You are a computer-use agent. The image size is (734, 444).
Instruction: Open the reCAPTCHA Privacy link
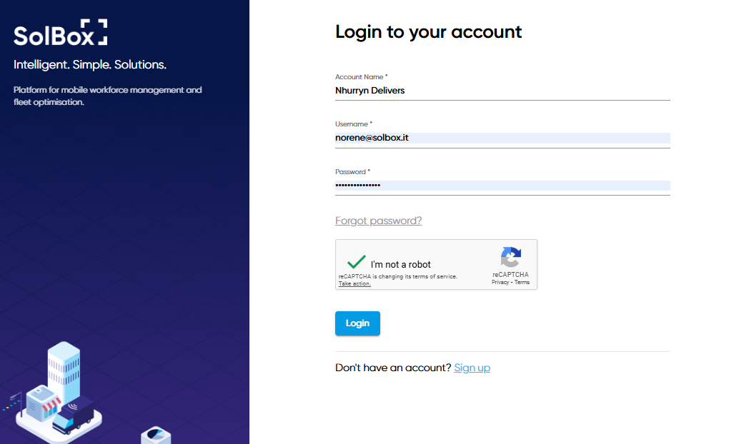500,282
